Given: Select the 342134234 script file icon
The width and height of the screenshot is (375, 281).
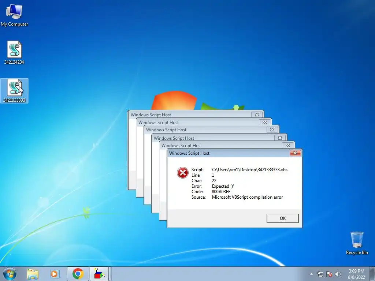Looking at the screenshot, I should pyautogui.click(x=14, y=53).
